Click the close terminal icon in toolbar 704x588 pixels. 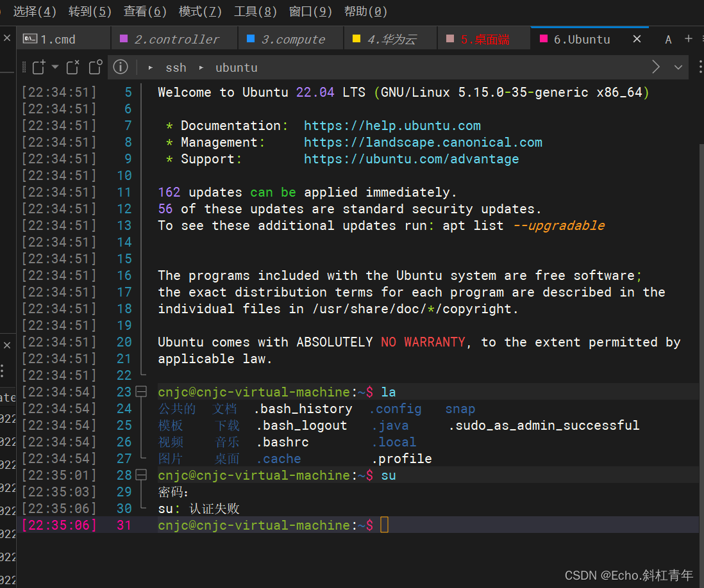point(72,67)
